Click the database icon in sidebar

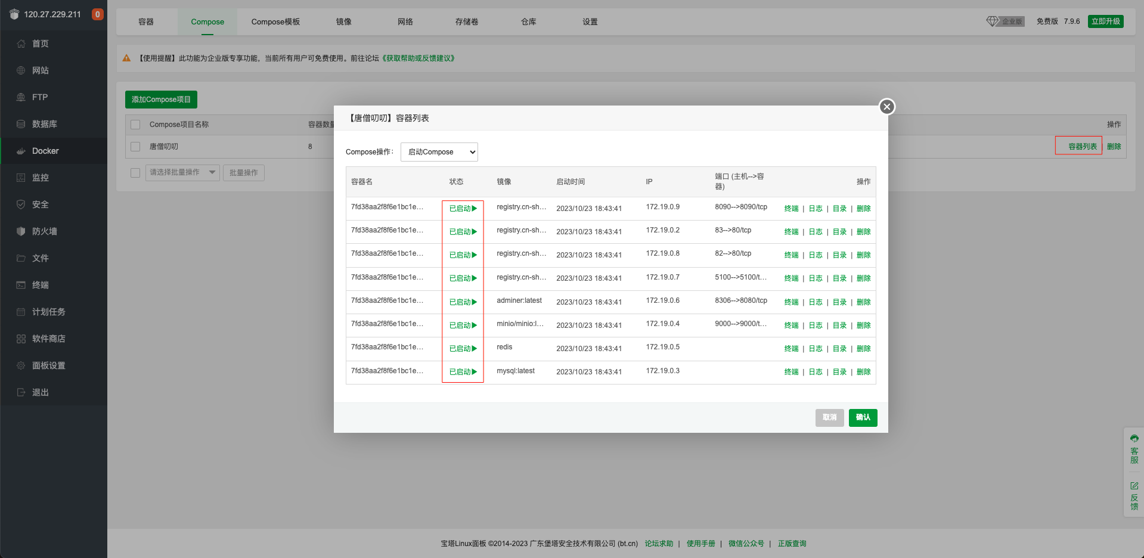[x=21, y=124]
